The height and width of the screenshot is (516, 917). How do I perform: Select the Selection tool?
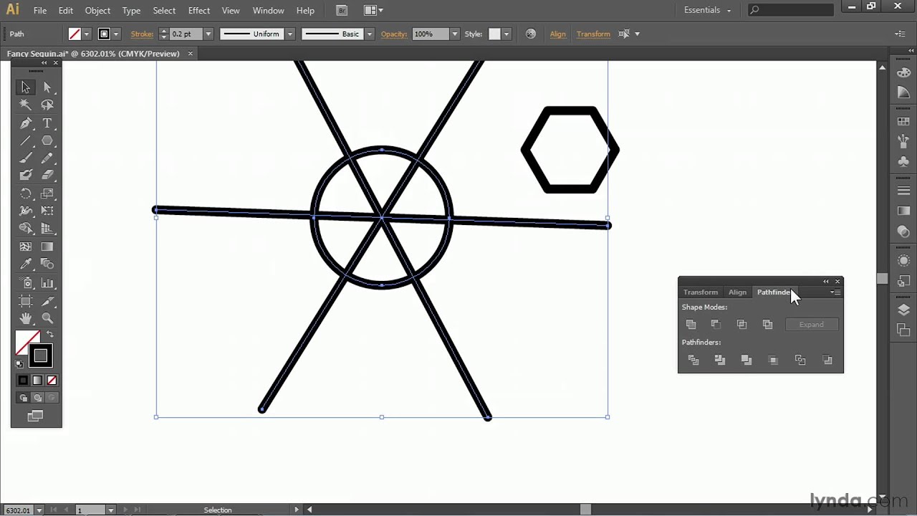click(25, 87)
